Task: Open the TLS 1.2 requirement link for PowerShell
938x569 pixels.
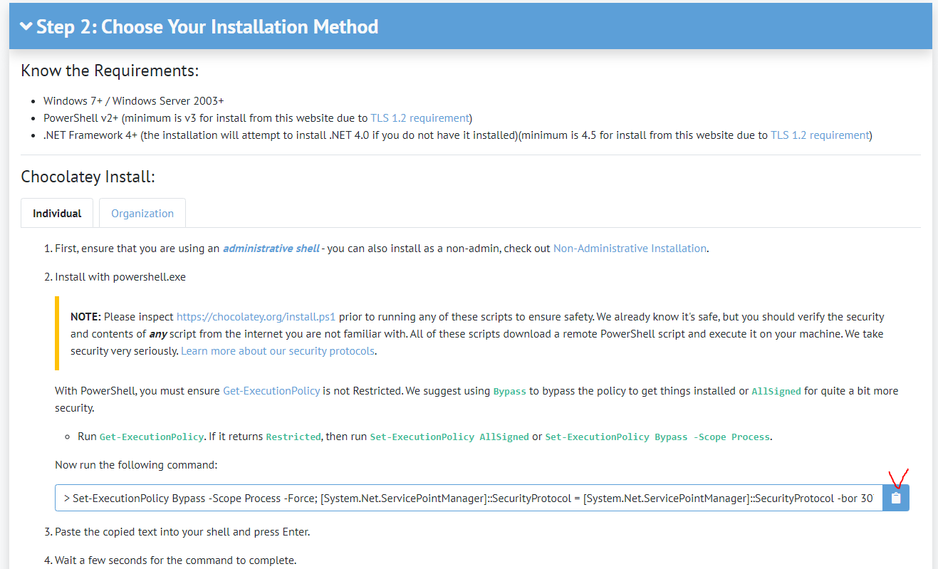Action: tap(420, 118)
